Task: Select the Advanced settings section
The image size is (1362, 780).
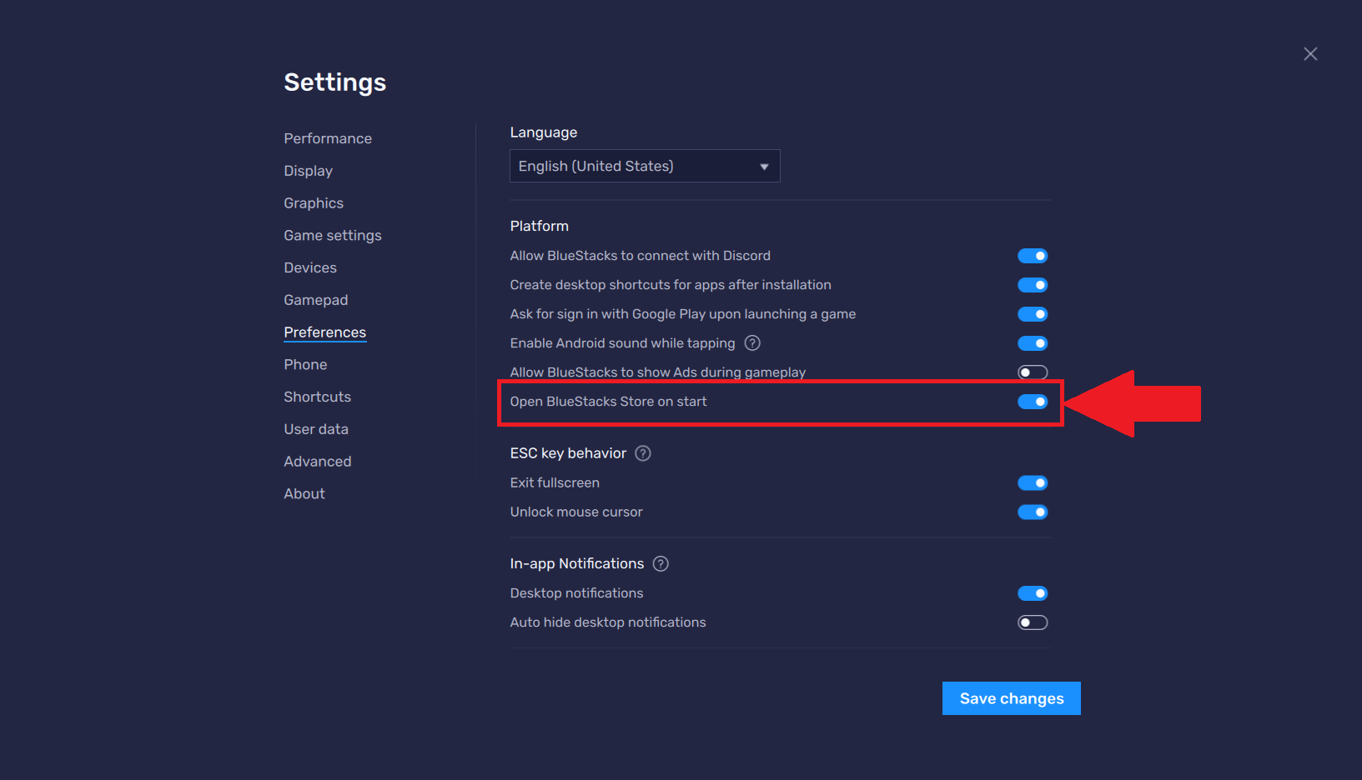Action: [318, 462]
